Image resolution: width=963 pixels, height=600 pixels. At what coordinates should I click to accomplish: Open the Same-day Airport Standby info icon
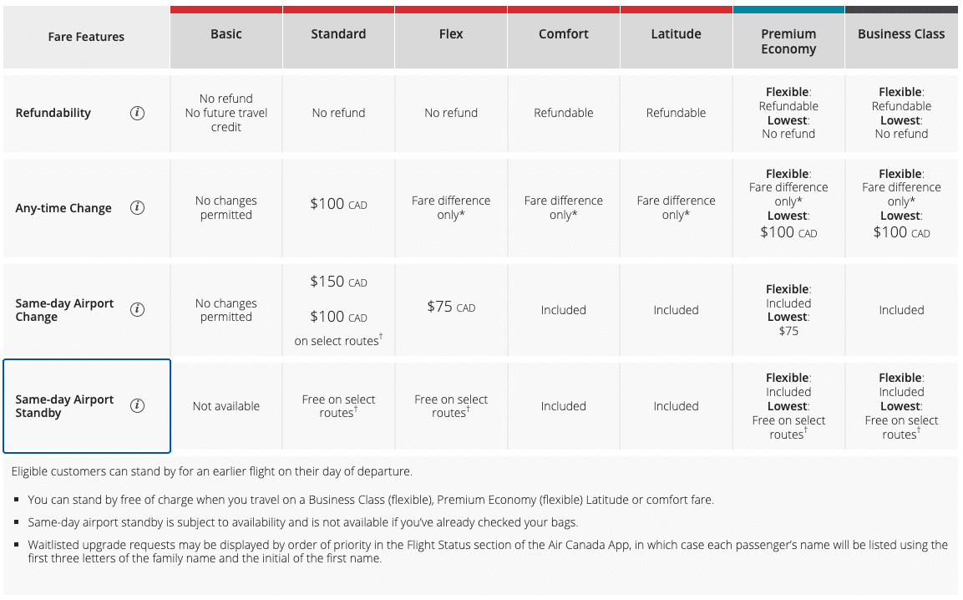137,406
